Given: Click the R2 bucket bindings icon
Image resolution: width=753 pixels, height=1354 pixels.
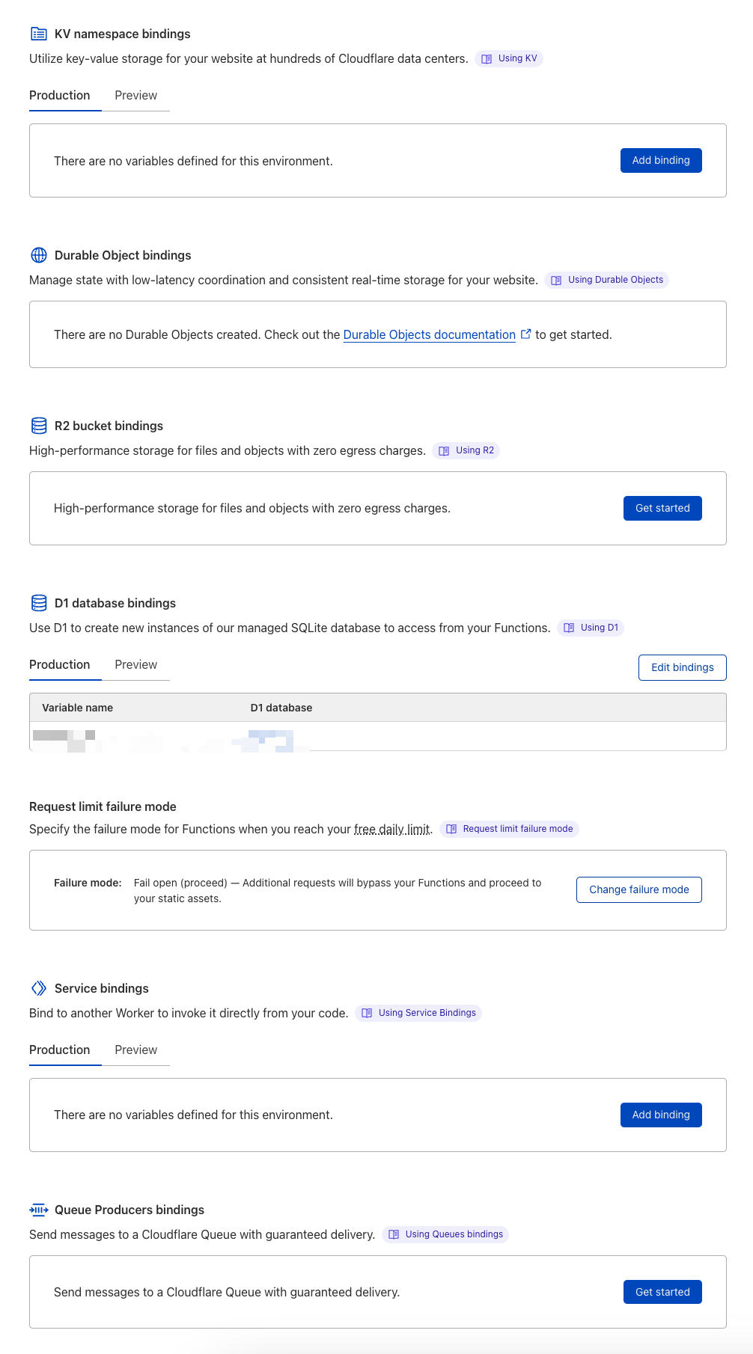Looking at the screenshot, I should pyautogui.click(x=39, y=426).
